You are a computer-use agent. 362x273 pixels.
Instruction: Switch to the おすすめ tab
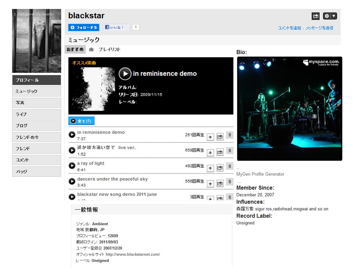click(x=75, y=49)
